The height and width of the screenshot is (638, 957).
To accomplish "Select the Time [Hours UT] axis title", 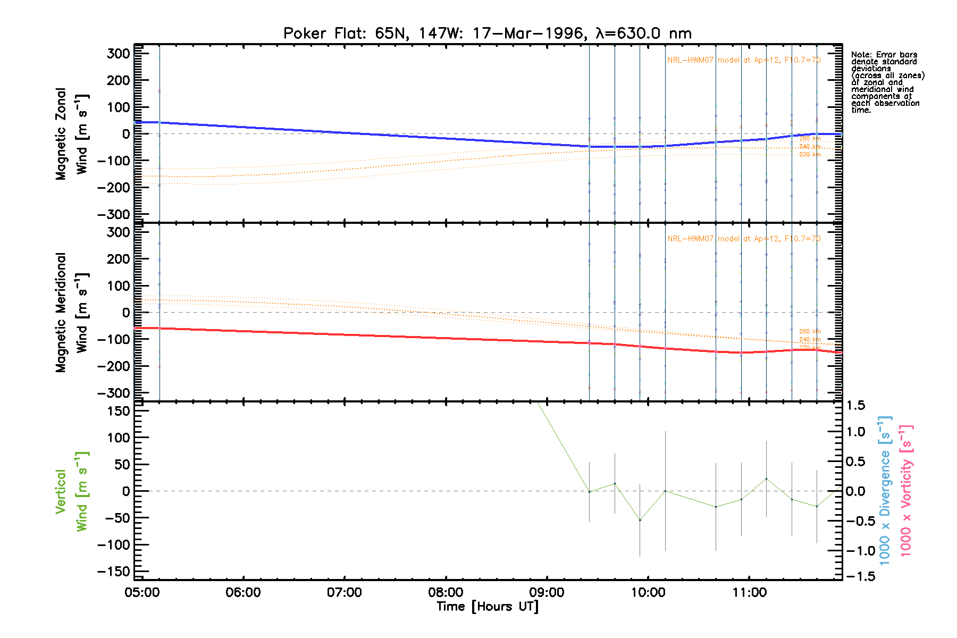I will (x=487, y=607).
